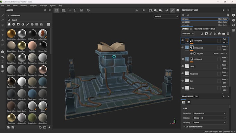Filter assets by Brushes icon

(x=27, y=24)
